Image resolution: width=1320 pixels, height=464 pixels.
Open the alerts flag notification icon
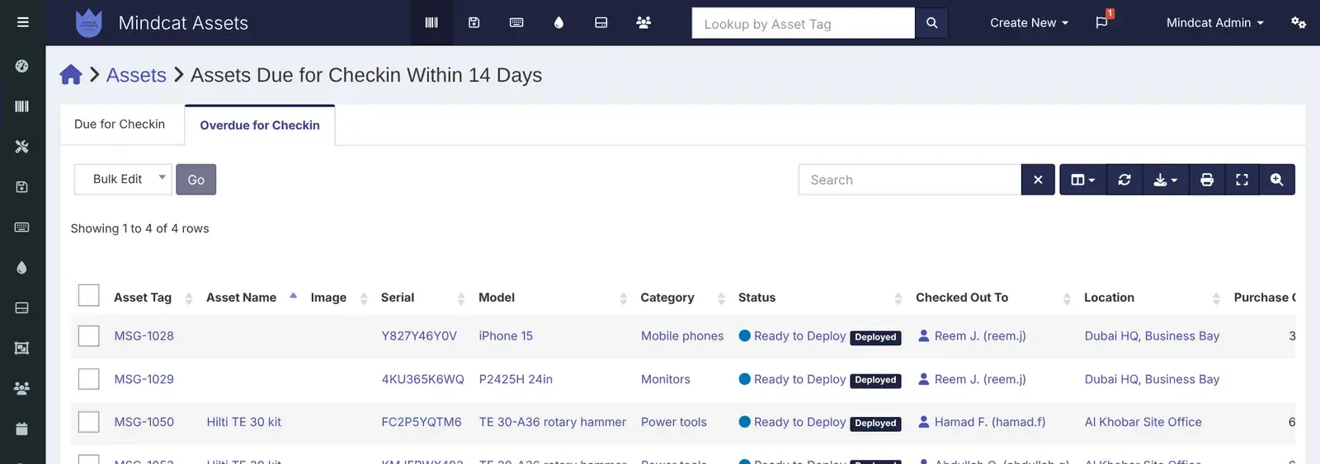(x=1101, y=22)
